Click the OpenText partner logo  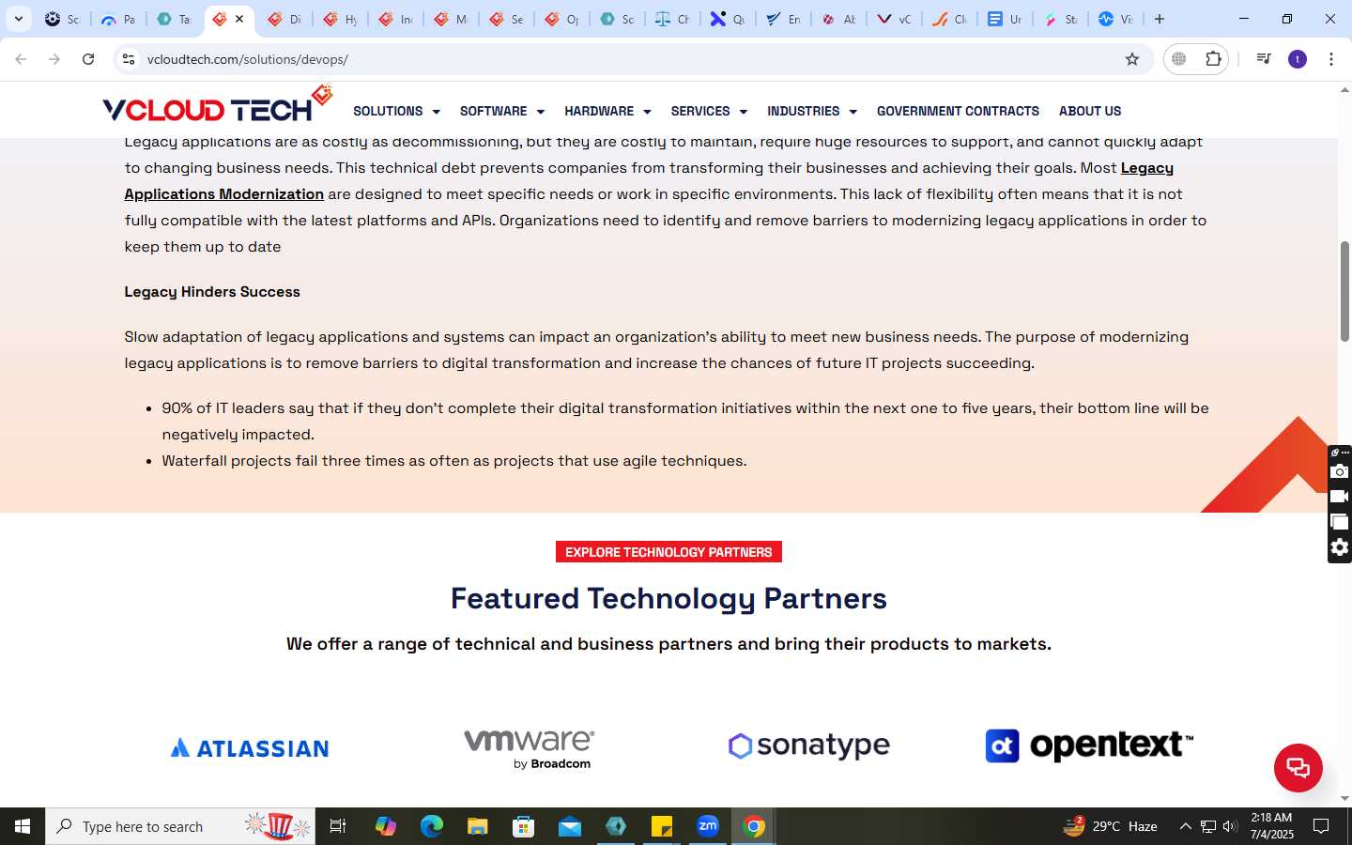click(1089, 745)
